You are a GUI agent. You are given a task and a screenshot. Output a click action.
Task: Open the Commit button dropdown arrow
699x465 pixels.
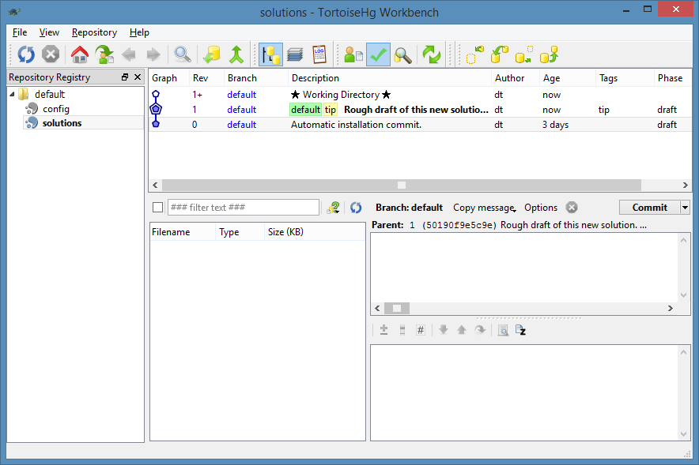point(686,208)
